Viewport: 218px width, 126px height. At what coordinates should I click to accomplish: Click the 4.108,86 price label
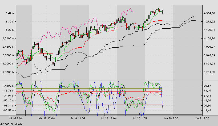point(209,38)
